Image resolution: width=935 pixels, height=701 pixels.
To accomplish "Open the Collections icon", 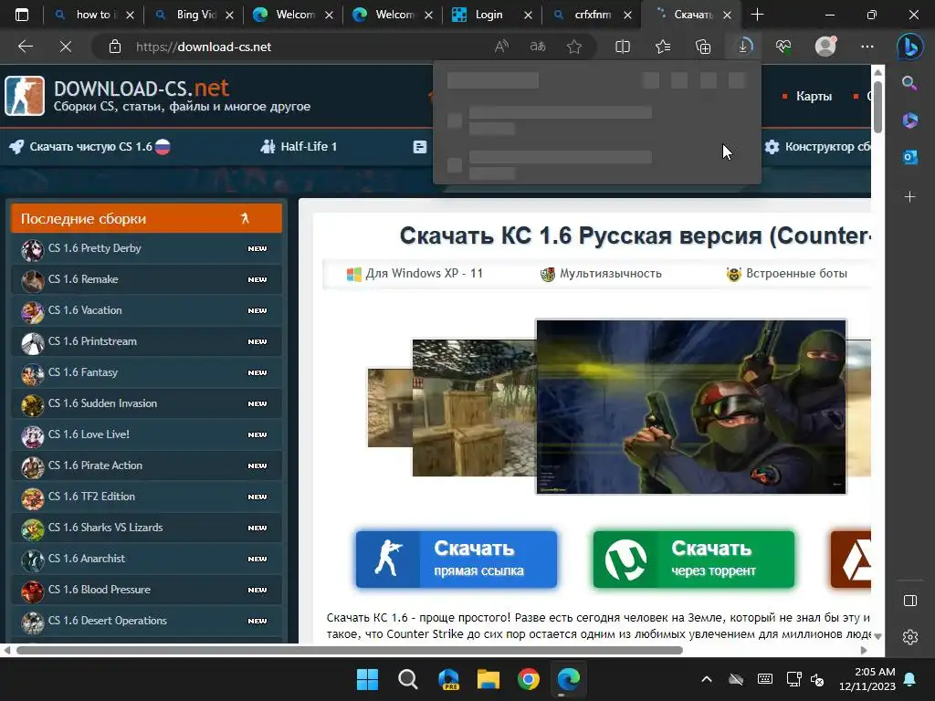I will point(703,47).
